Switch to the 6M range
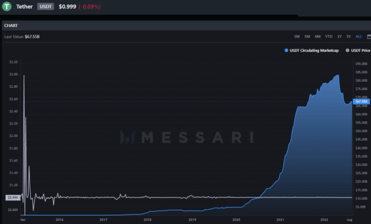The image size is (371, 224). click(x=317, y=36)
